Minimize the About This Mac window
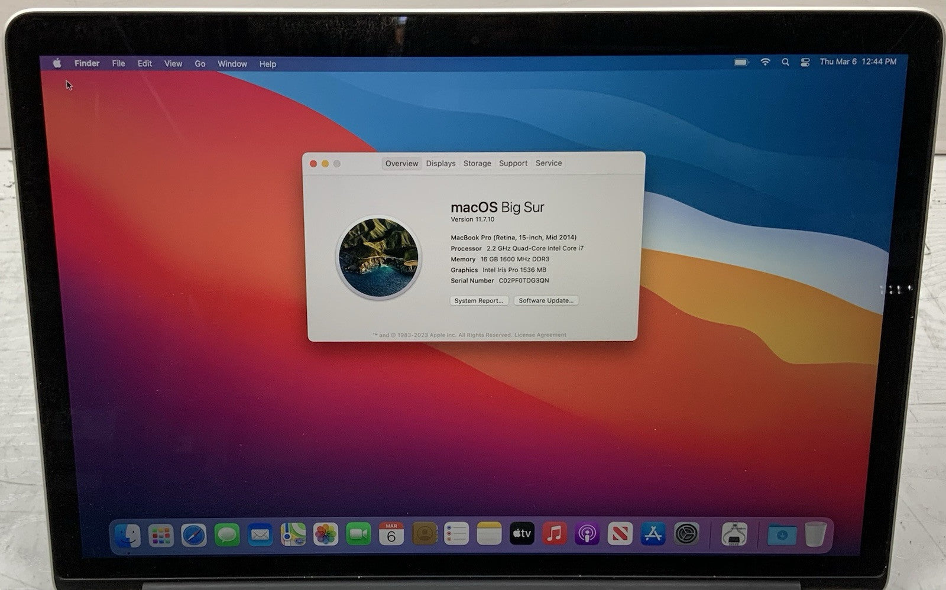This screenshot has height=590, width=946. 325,164
